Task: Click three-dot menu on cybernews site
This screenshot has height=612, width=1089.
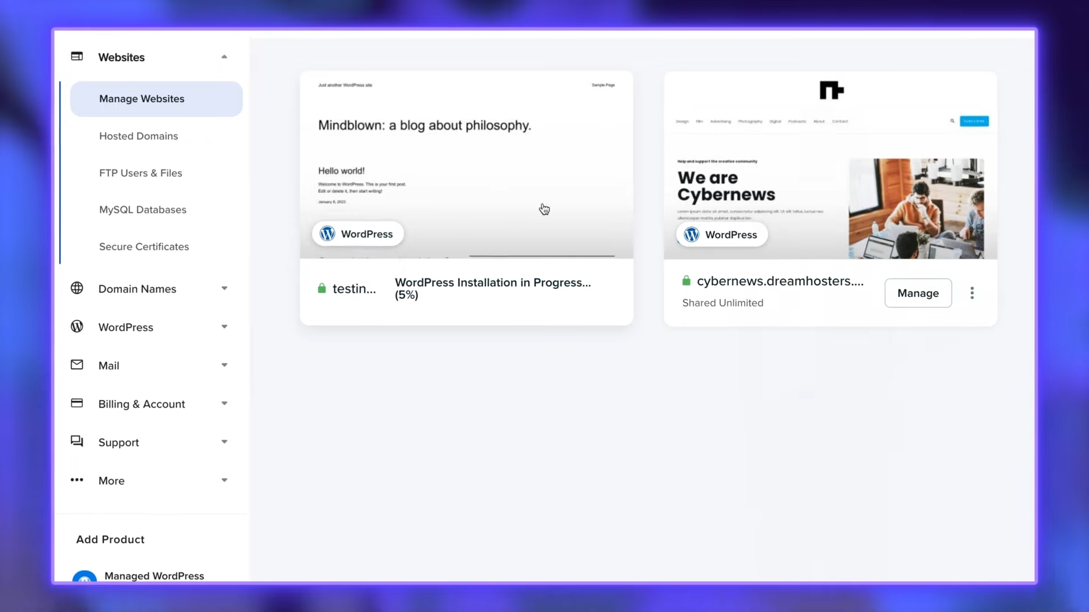Action: (x=972, y=292)
